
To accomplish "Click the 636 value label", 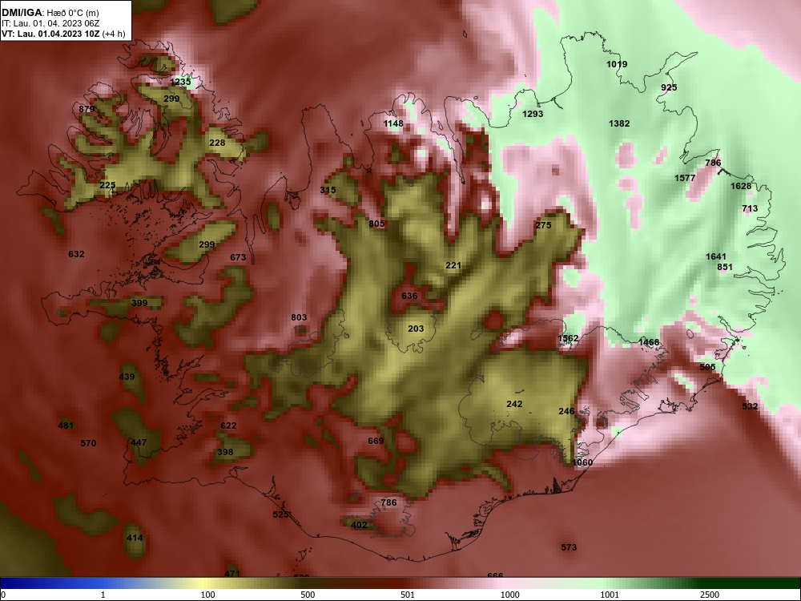I will click(409, 296).
